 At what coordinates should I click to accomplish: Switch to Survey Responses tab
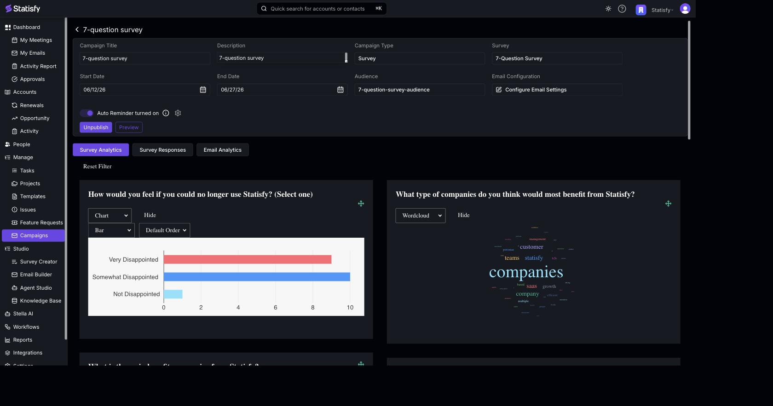pos(163,150)
